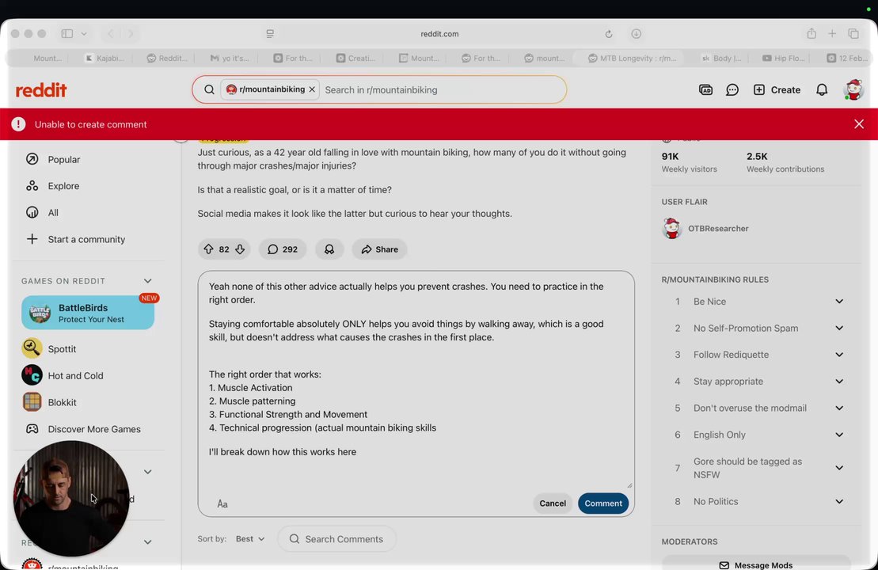The height and width of the screenshot is (570, 878).
Task: Share the post
Action: pos(380,249)
